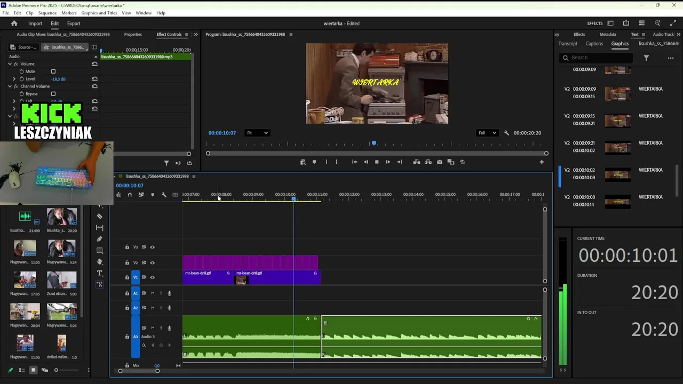Click the Export workspace button
The image size is (683, 384).
(74, 23)
